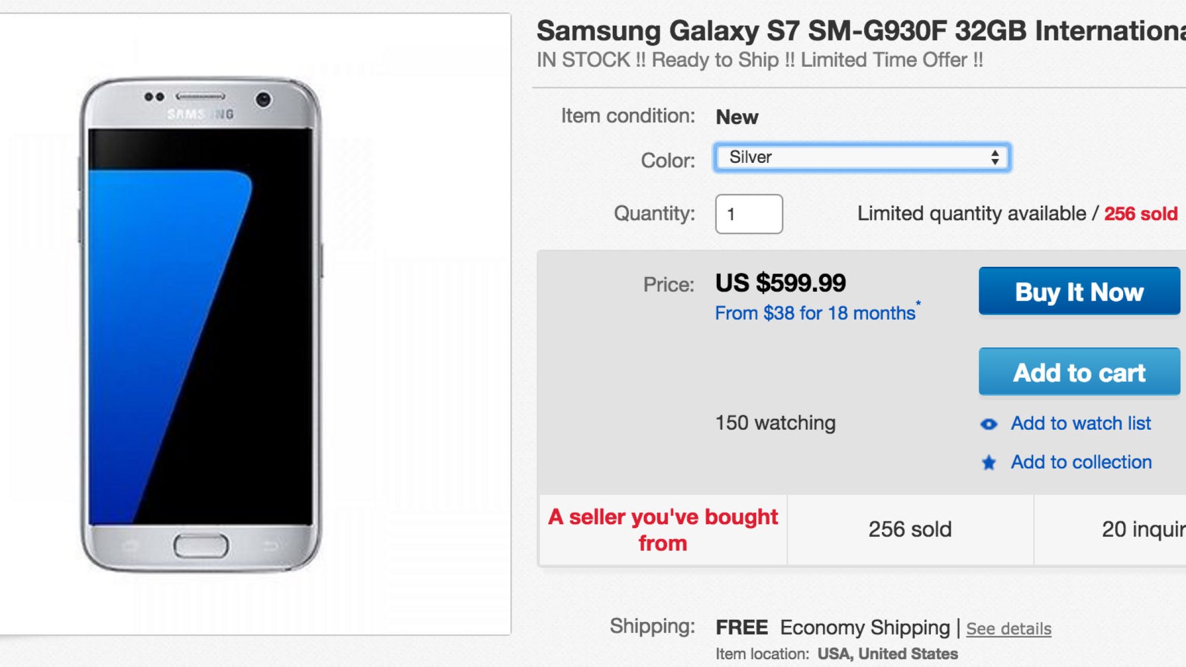Open shipping See details link

[1009, 629]
